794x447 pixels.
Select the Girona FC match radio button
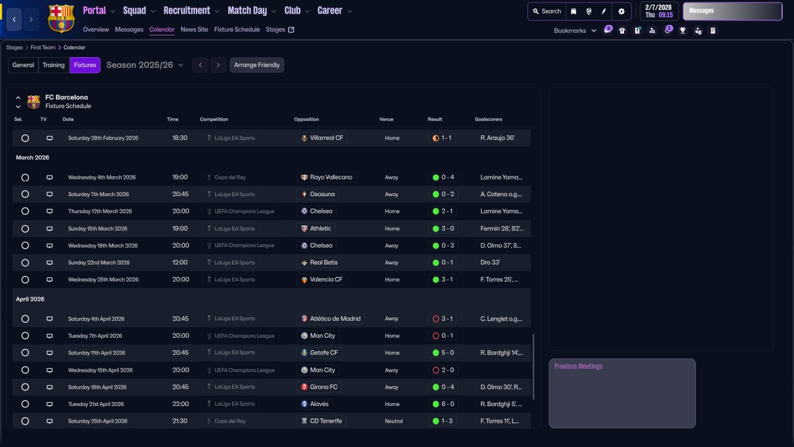coord(25,387)
